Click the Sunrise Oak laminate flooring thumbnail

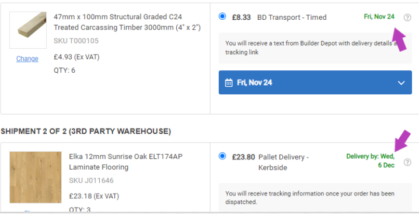tap(36, 177)
